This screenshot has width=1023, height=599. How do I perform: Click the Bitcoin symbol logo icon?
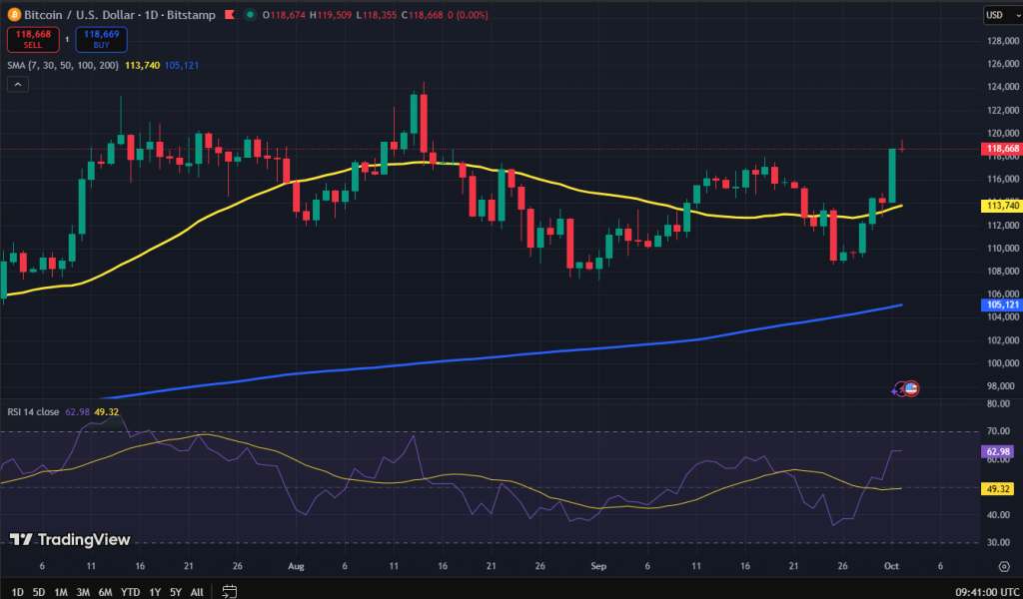click(14, 14)
